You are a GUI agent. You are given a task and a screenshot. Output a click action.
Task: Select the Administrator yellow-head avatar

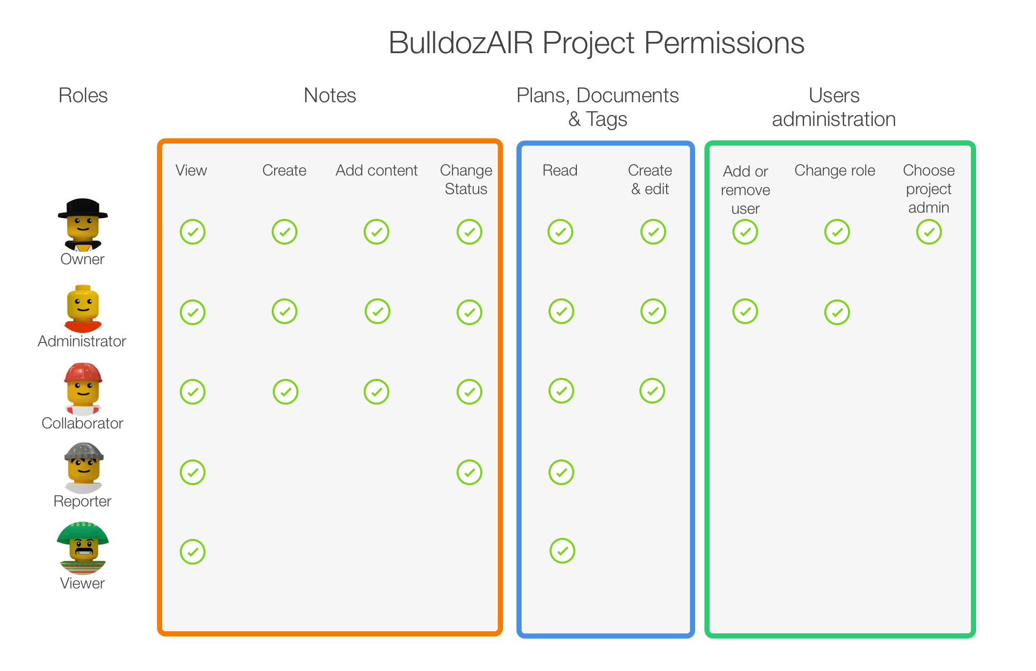coord(83,309)
